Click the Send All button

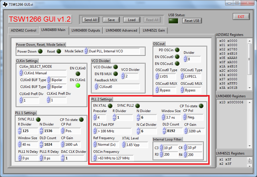(x=90, y=20)
